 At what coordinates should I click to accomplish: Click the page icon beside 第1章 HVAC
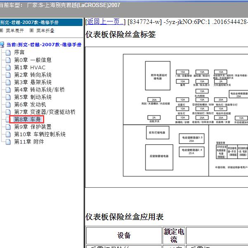8,67
